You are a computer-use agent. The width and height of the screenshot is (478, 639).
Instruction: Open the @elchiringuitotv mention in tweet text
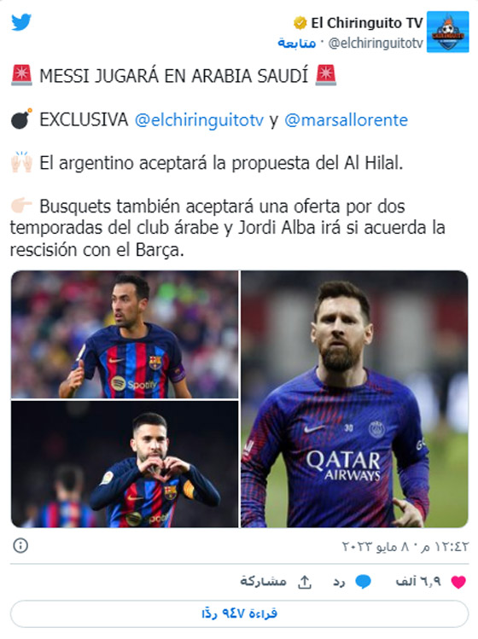(x=199, y=119)
